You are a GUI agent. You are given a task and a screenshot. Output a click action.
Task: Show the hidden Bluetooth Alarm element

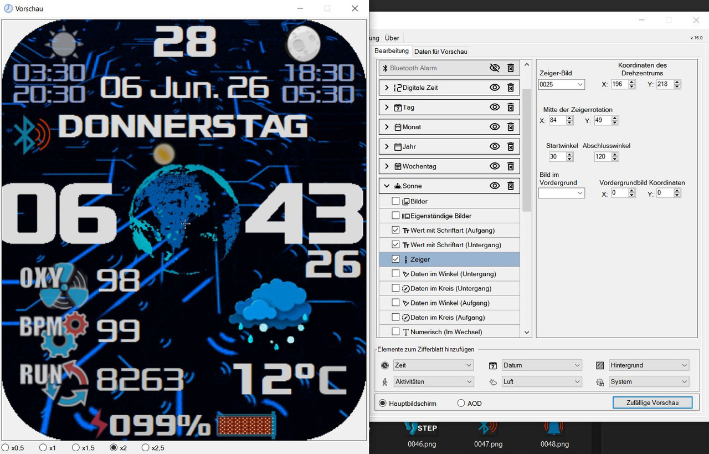(x=495, y=68)
